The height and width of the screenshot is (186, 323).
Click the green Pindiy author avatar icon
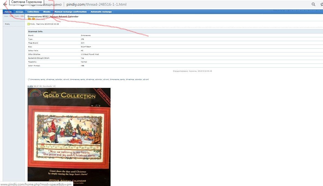click(29, 24)
